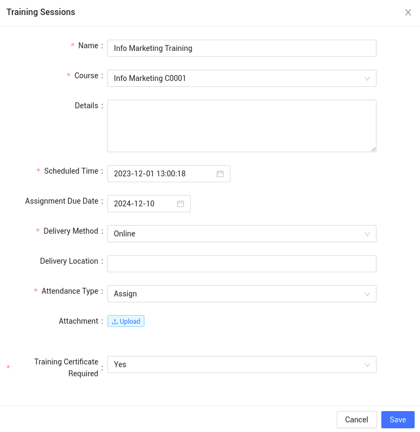Click the 'Delivery Method' label
Image resolution: width=420 pixels, height=432 pixels.
pyautogui.click(x=71, y=231)
